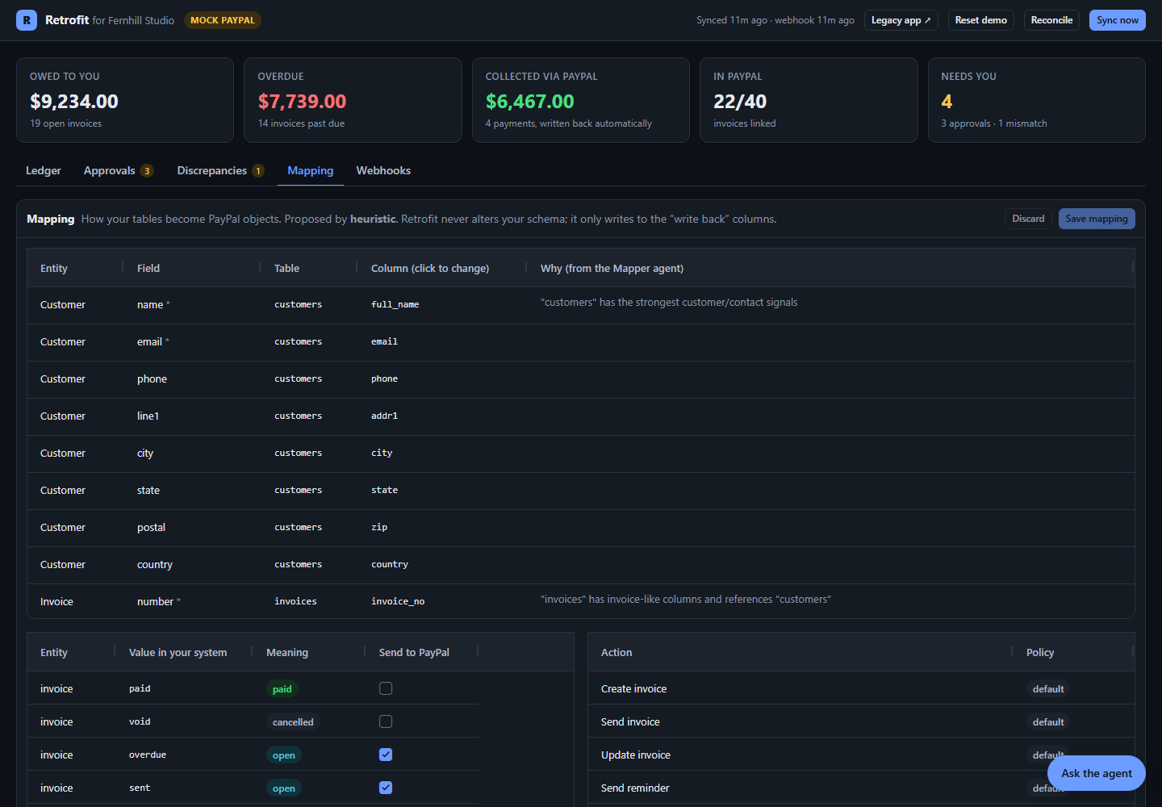Click the Reset demo button
This screenshot has height=807, width=1162.
(x=980, y=20)
